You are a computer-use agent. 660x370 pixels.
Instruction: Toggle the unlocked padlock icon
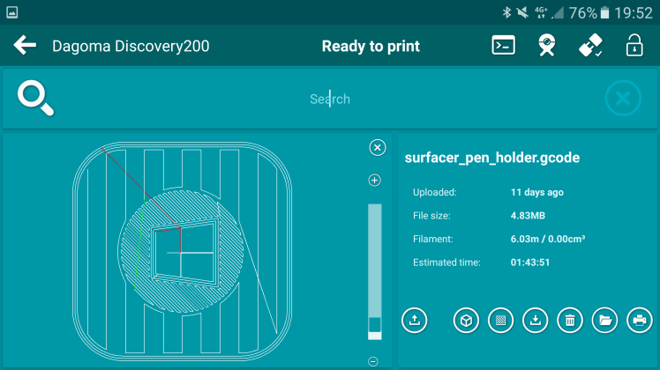click(634, 46)
